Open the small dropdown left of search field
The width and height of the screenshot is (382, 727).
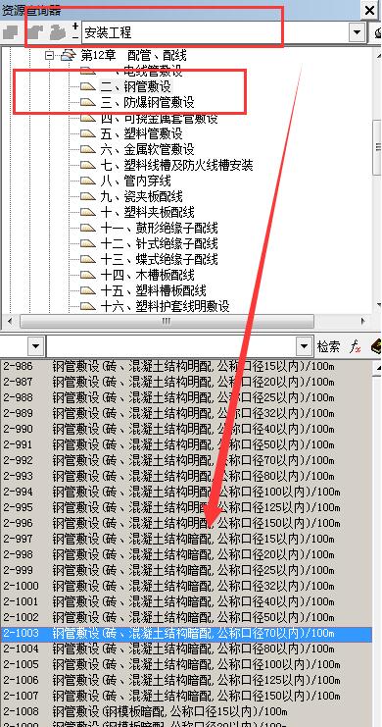pos(36,346)
